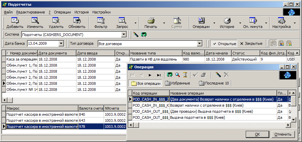Expand the Система combo box
This screenshot has height=142, width=302.
124,35
